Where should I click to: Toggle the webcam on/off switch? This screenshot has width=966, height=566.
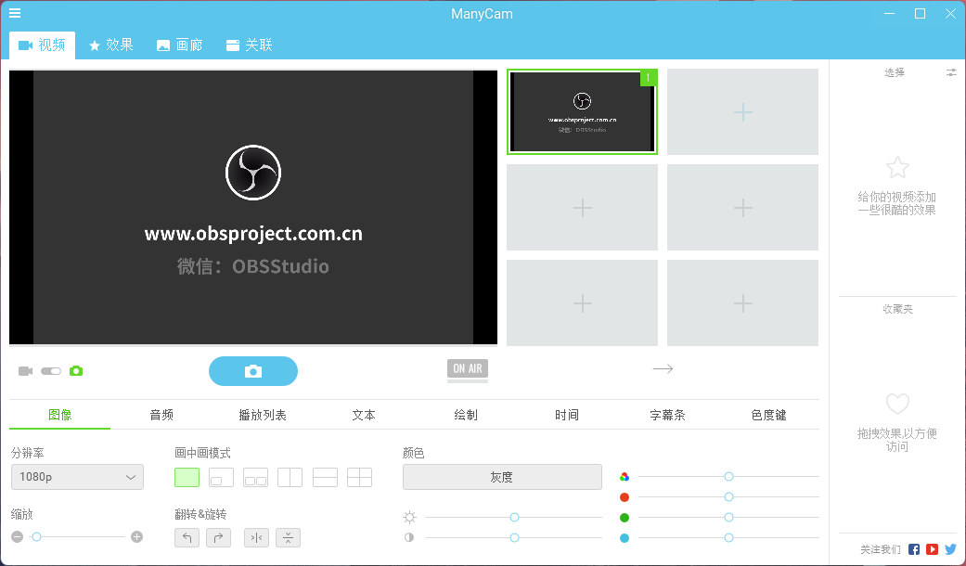(x=50, y=370)
